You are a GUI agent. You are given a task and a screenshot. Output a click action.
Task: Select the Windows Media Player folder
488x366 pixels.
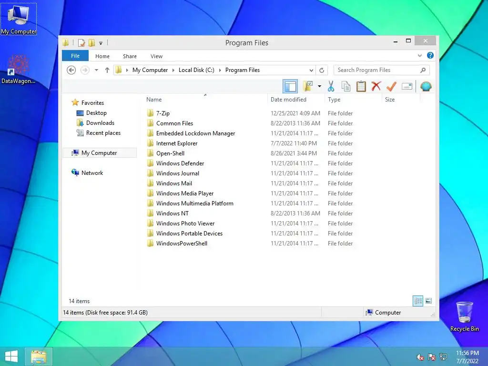185,193
